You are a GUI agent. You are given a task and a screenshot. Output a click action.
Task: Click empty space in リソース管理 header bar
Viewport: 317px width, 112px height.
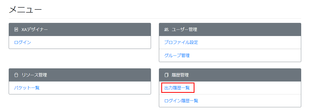100,75
